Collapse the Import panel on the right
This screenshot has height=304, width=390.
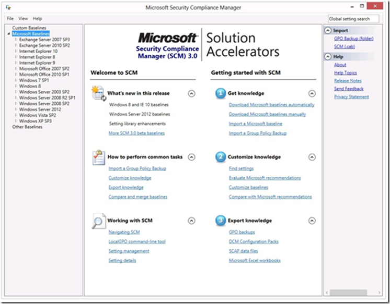click(x=328, y=31)
